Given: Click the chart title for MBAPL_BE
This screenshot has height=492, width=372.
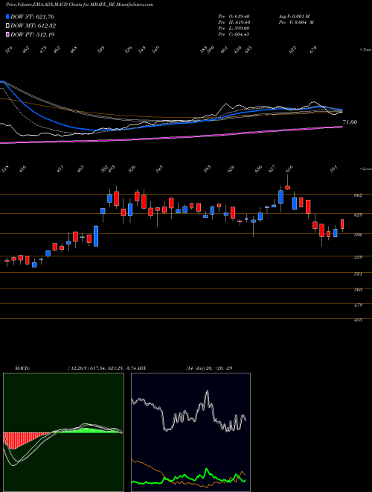Looking at the screenshot, I should (79, 4).
